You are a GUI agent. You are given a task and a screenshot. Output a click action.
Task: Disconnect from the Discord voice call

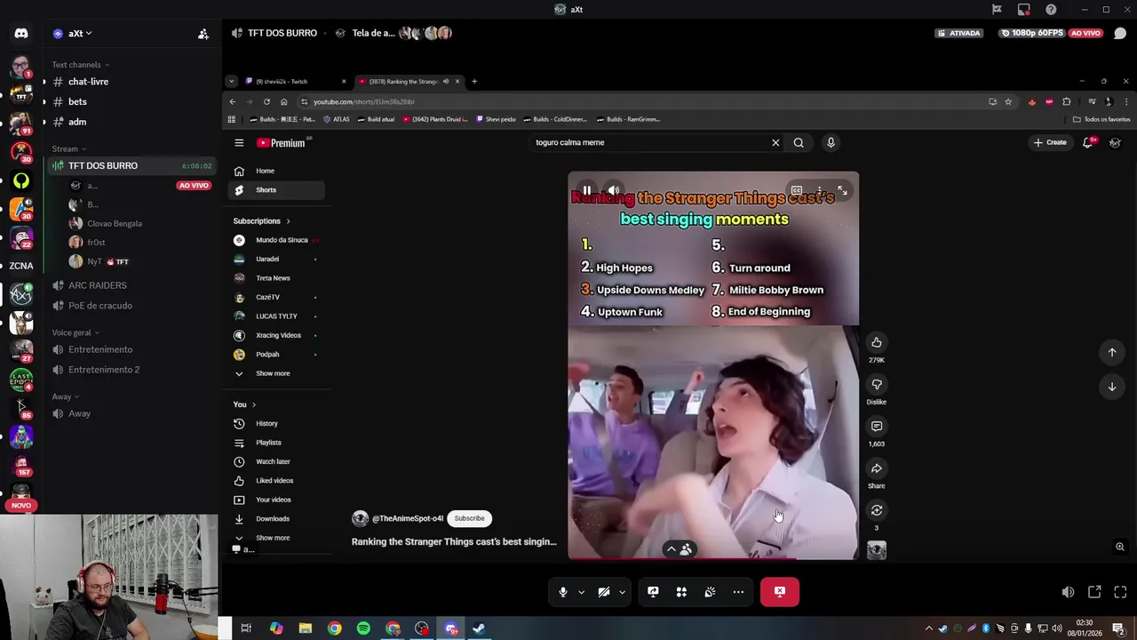coord(779,592)
